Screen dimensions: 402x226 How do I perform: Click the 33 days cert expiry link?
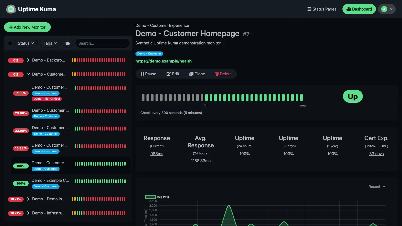(376, 154)
